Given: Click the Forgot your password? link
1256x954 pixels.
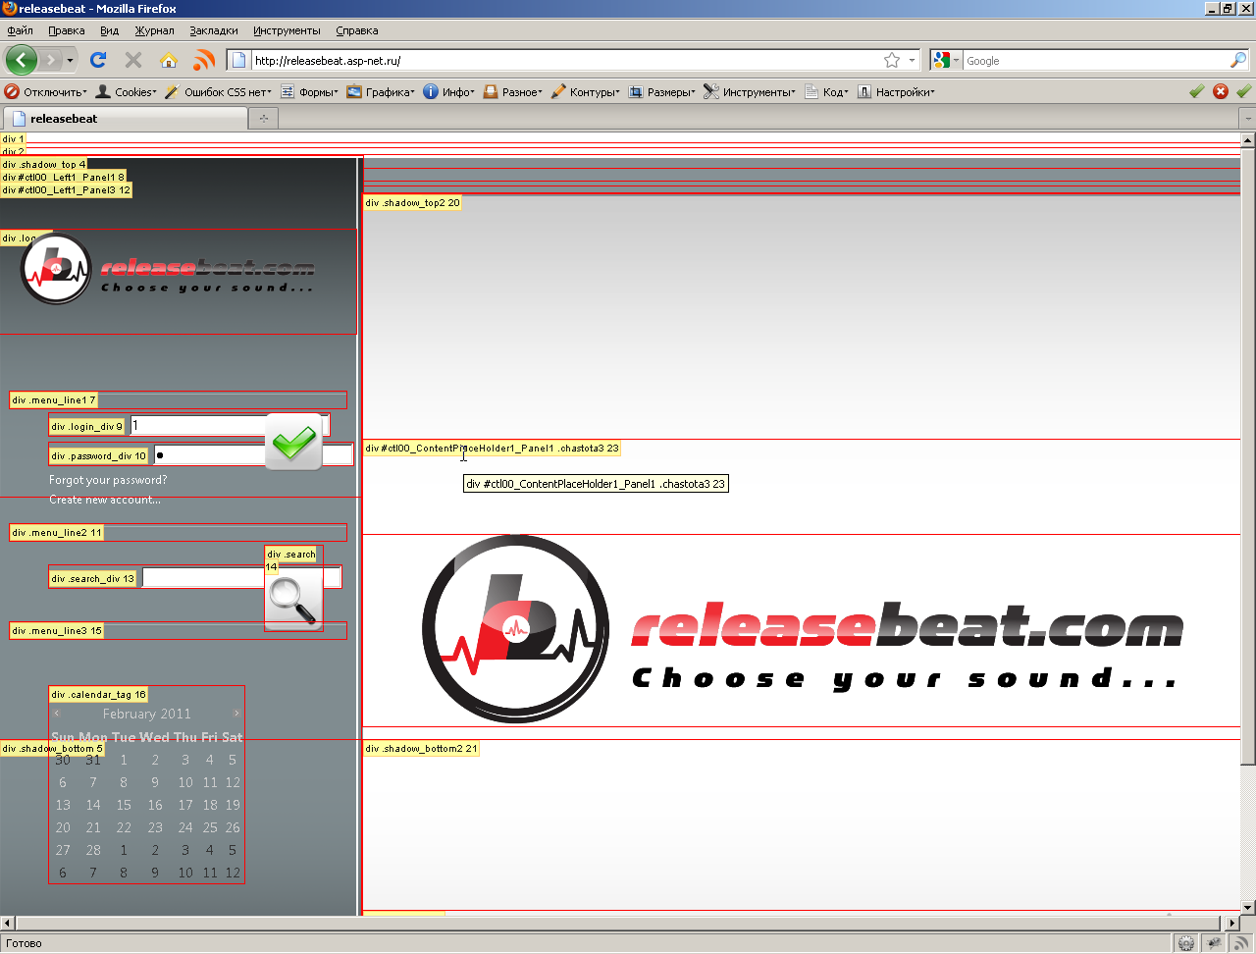Looking at the screenshot, I should click(x=108, y=480).
